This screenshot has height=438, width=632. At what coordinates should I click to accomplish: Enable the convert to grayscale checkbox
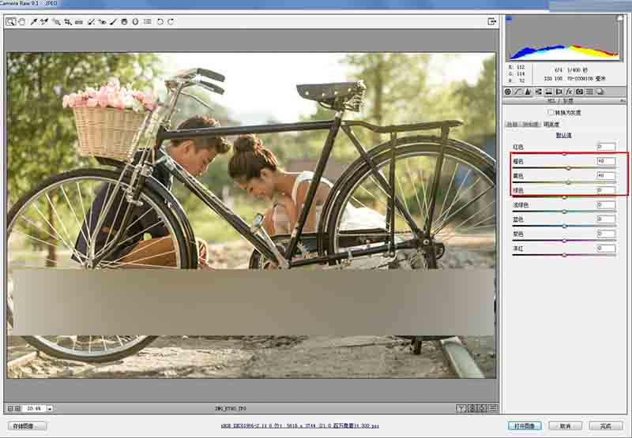[551, 112]
